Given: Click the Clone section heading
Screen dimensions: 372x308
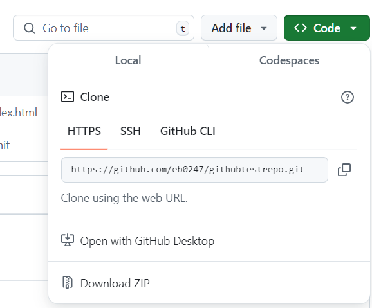Looking at the screenshot, I should pyautogui.click(x=95, y=97).
